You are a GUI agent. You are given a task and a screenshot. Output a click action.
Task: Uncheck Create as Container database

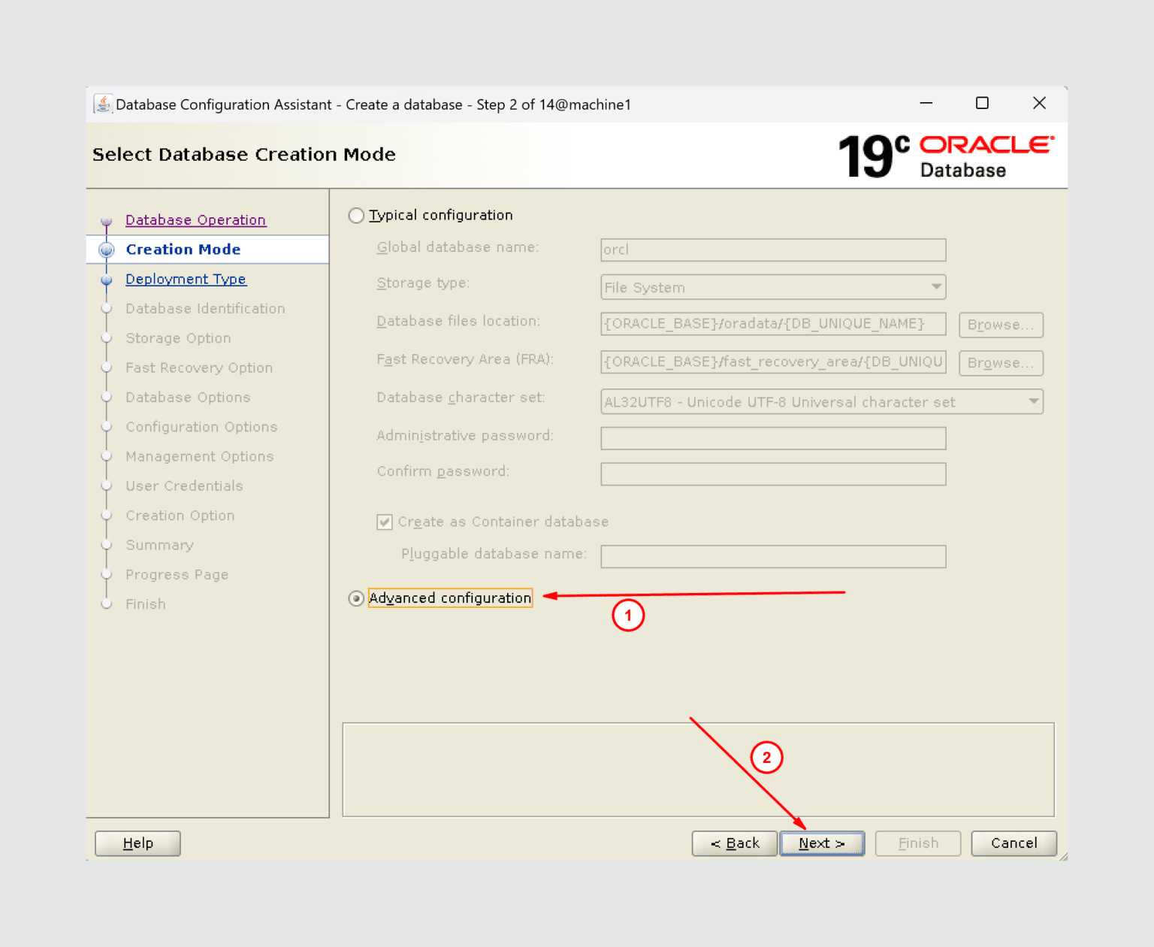point(384,522)
